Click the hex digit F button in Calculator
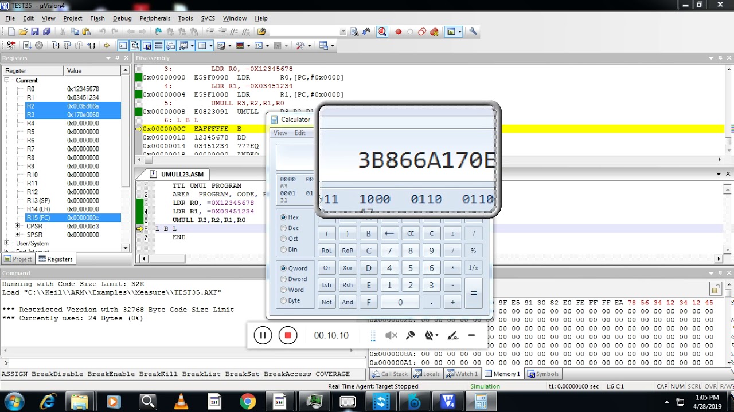 point(369,302)
